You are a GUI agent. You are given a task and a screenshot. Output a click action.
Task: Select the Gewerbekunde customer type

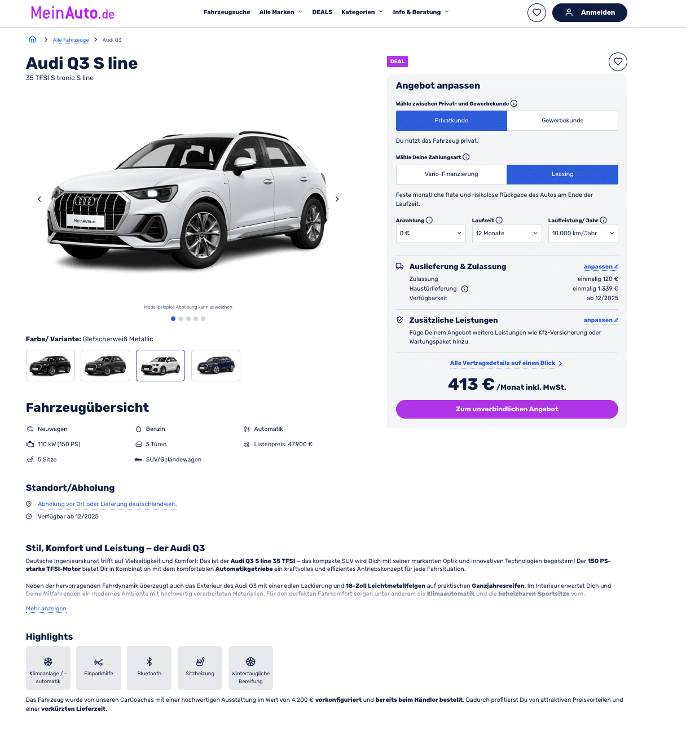(562, 121)
